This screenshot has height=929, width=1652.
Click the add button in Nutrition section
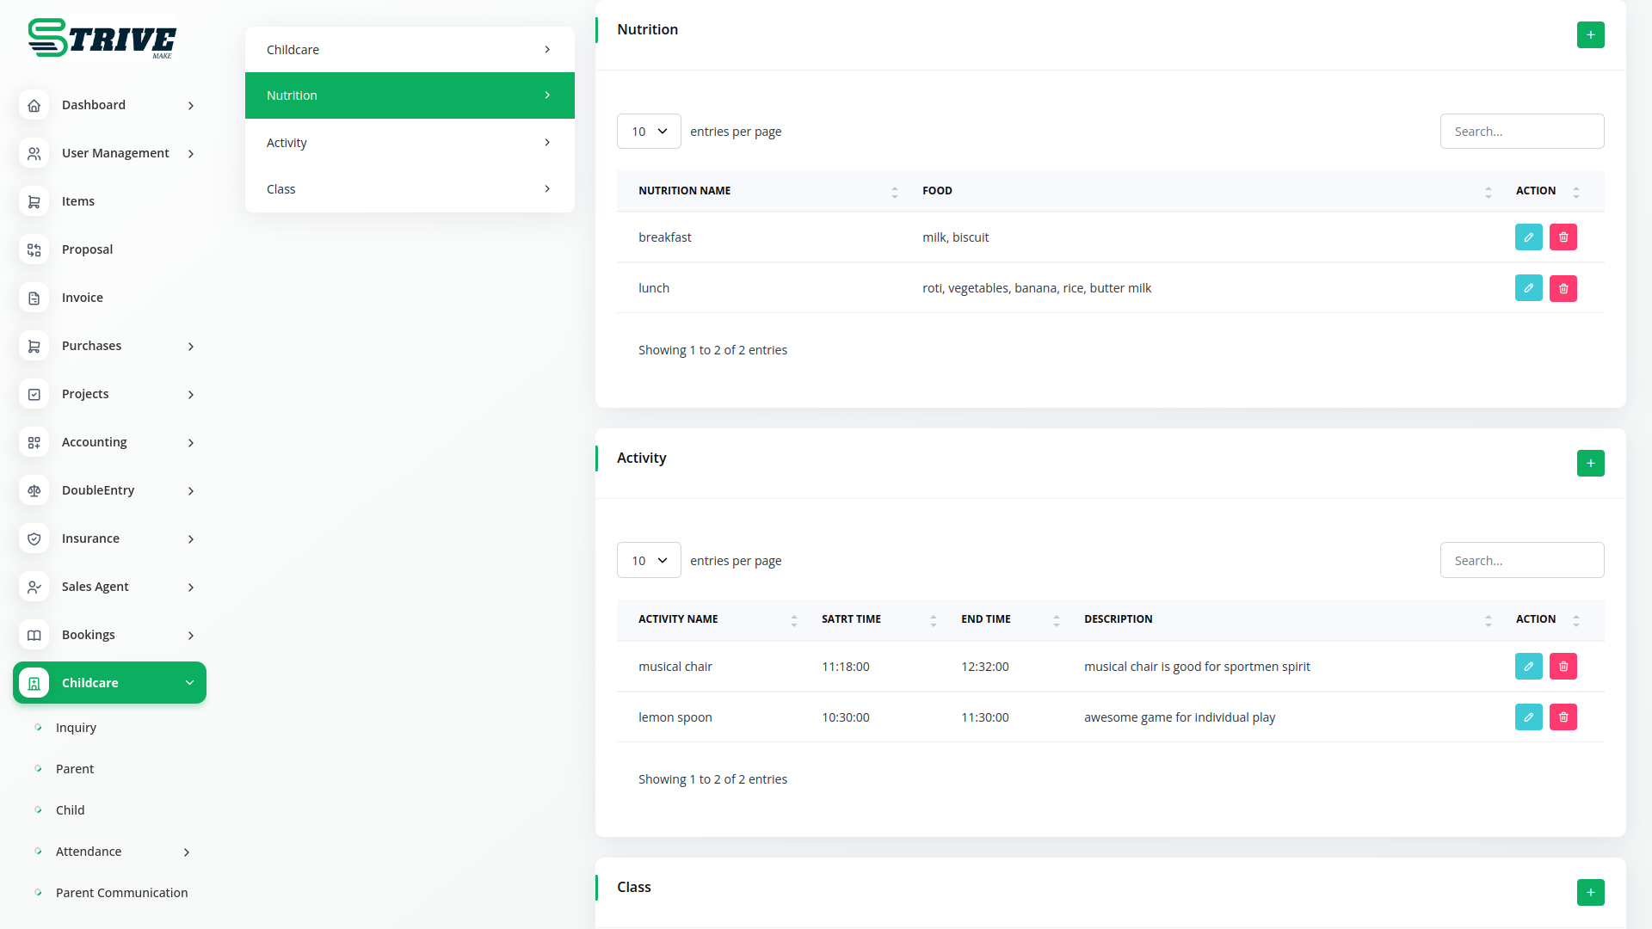coord(1590,35)
